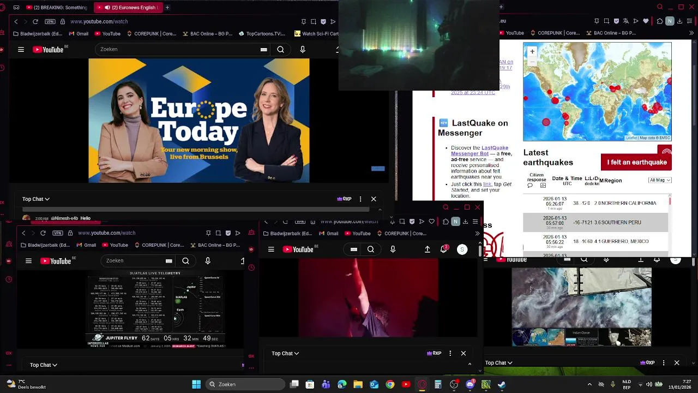Open Opera main menu in the concert window
This screenshot has width=698, height=393.
click(476, 222)
